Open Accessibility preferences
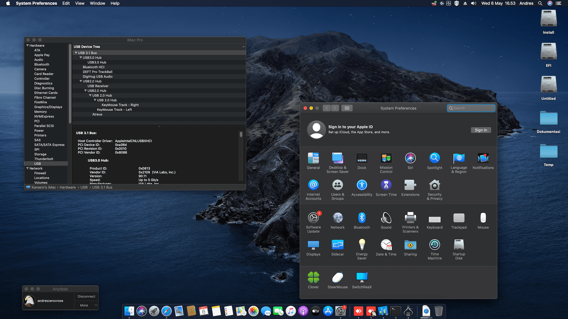Viewport: 568px width, 319px height. [362, 188]
